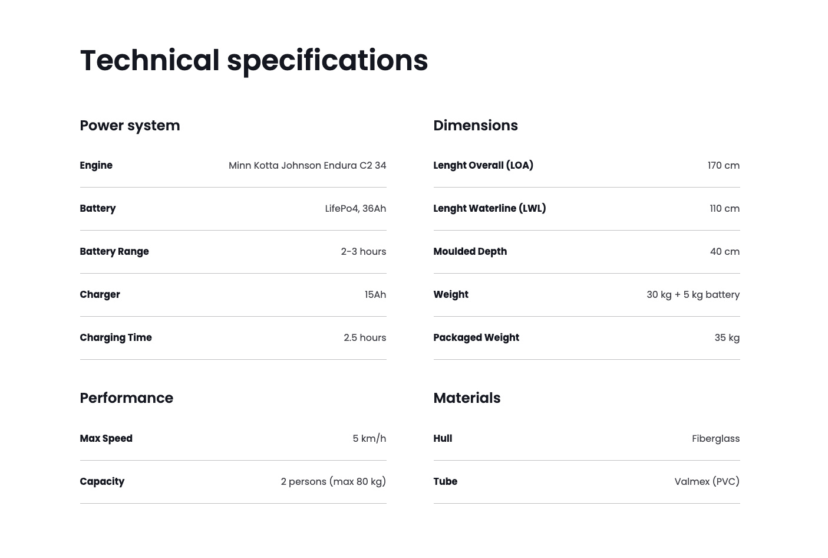This screenshot has height=558, width=828.
Task: Click the 2 persons (max 80 kg) value
Action: 333,482
